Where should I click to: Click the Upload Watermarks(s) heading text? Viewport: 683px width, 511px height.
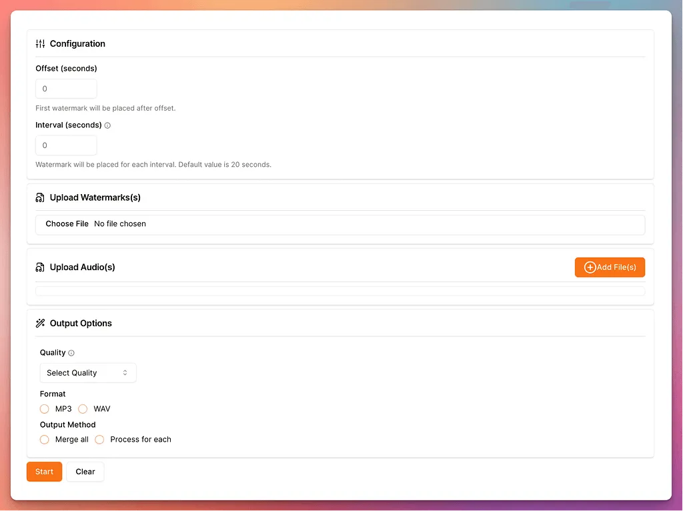(x=95, y=197)
